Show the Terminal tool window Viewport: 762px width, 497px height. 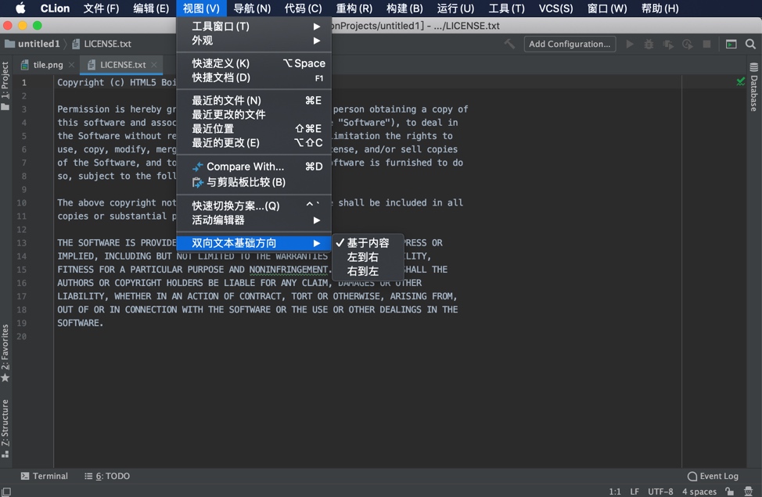pyautogui.click(x=45, y=476)
